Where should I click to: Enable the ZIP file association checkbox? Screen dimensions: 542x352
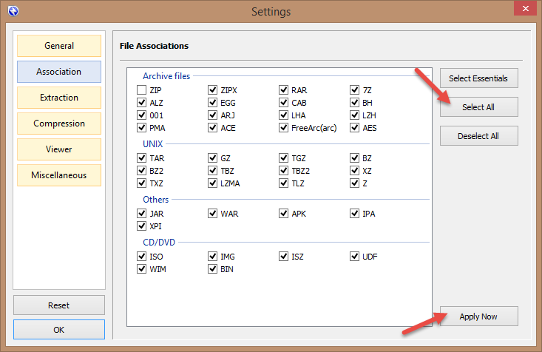pyautogui.click(x=141, y=90)
